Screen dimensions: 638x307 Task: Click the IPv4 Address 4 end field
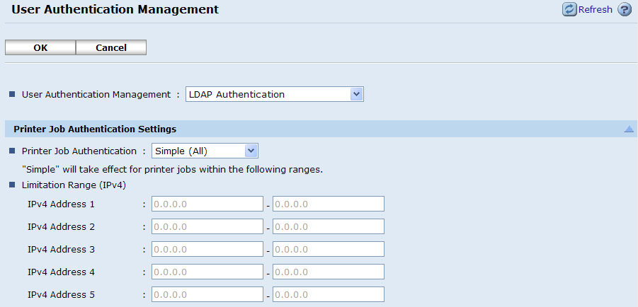(x=329, y=272)
